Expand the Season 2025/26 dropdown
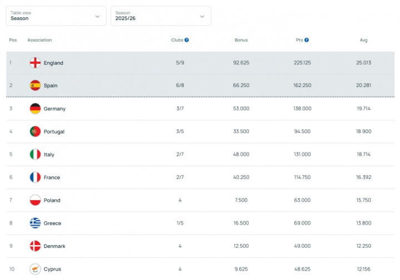 [161, 16]
